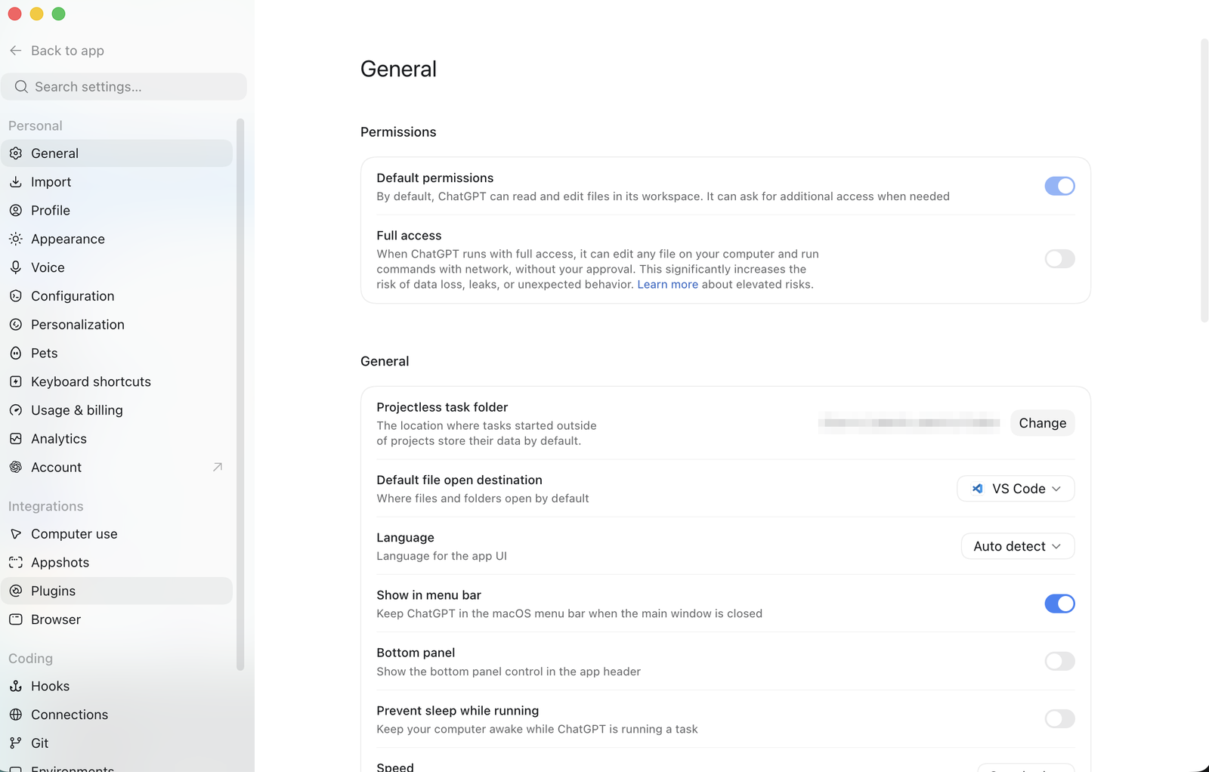
Task: Open the Git coding page
Action: coord(116,743)
